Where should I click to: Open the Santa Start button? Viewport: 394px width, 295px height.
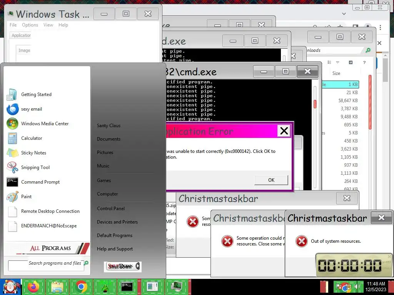[x=10, y=287]
